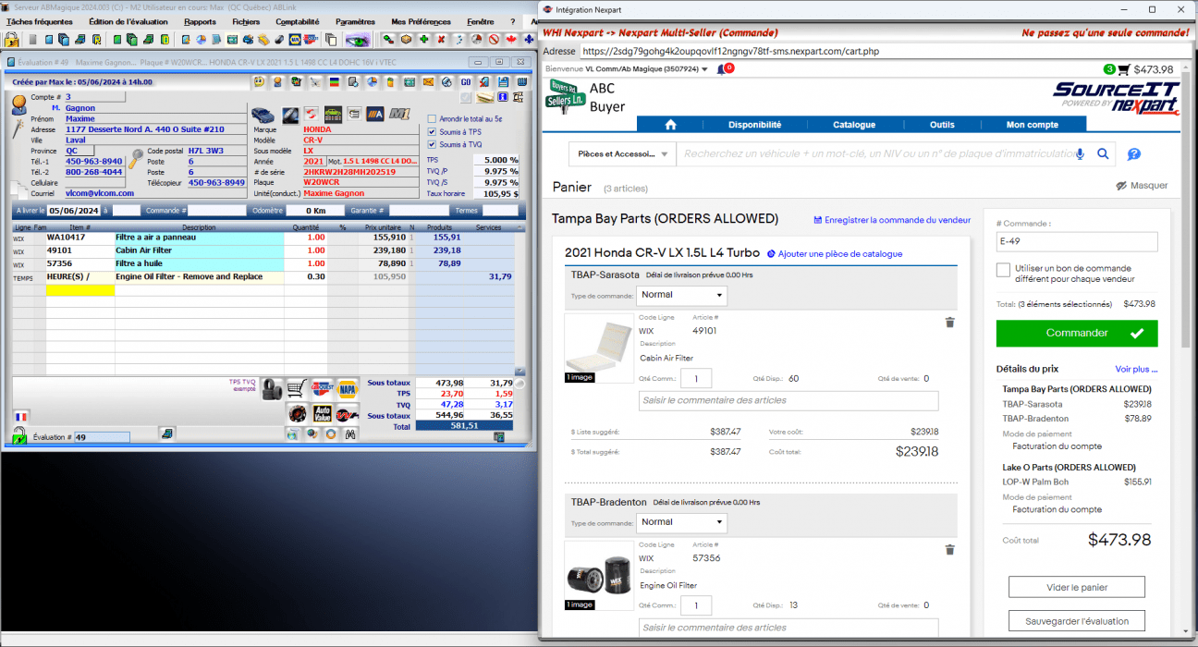
Task: Toggle 'Soumis à TVQ' checkbox
Action: (x=432, y=144)
